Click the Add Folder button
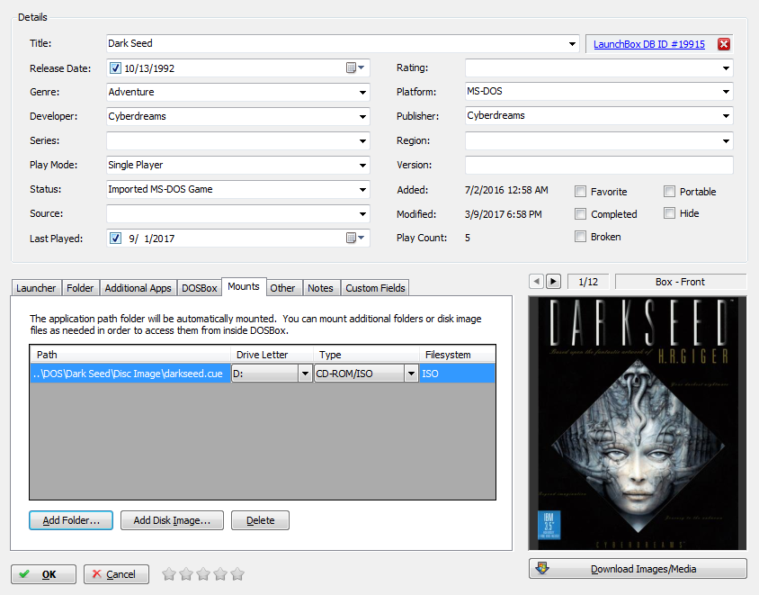This screenshot has height=595, width=759. [x=71, y=520]
